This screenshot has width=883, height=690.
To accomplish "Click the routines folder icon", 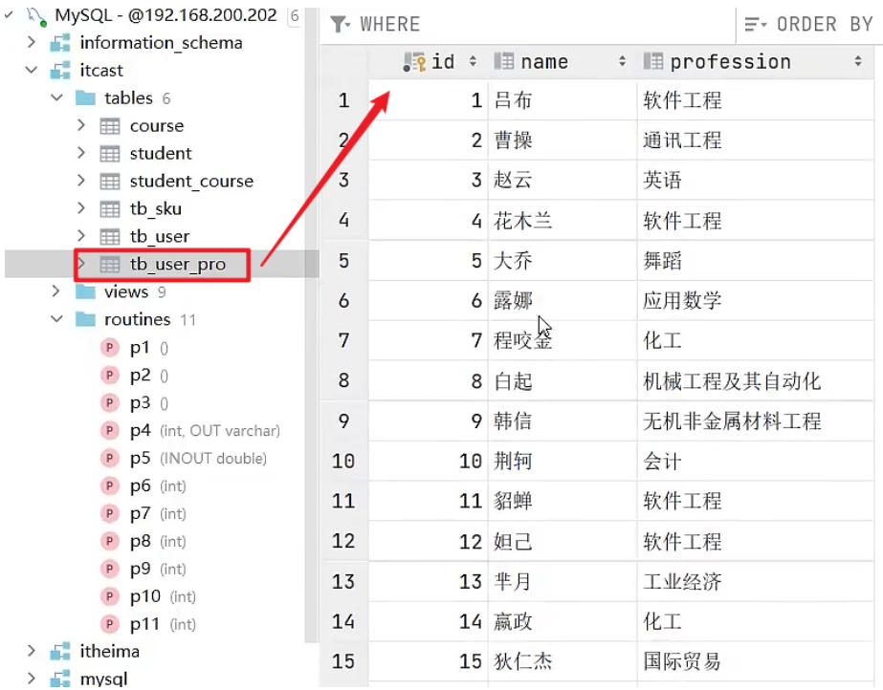I will point(85,319).
